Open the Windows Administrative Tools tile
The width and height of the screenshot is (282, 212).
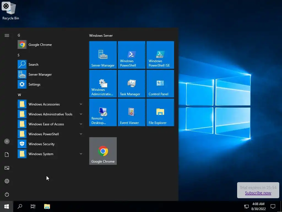click(103, 84)
